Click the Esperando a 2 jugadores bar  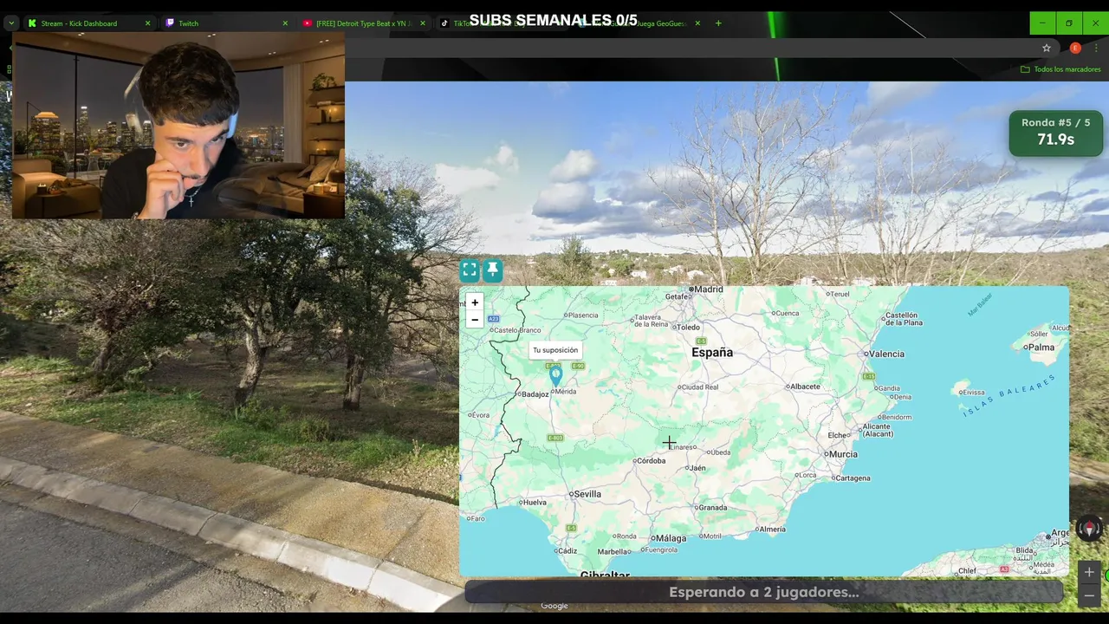pos(764,592)
